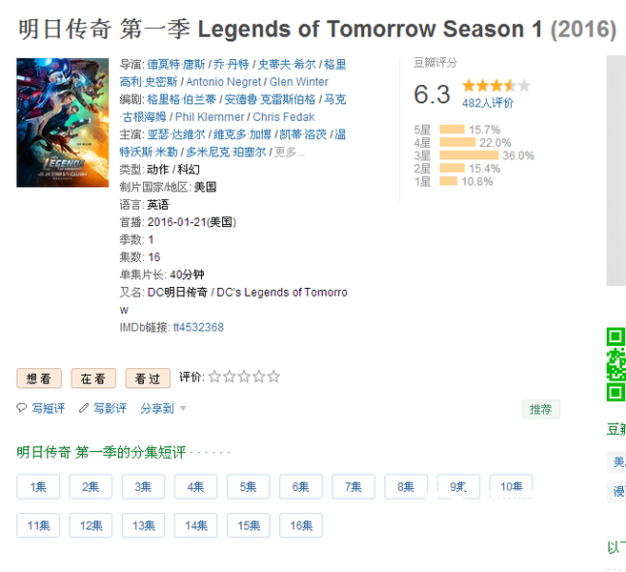Give a five-star rating
Screen dimensions: 626x572
[x=273, y=377]
